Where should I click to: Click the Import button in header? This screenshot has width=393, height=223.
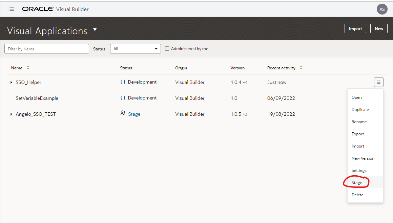click(355, 29)
